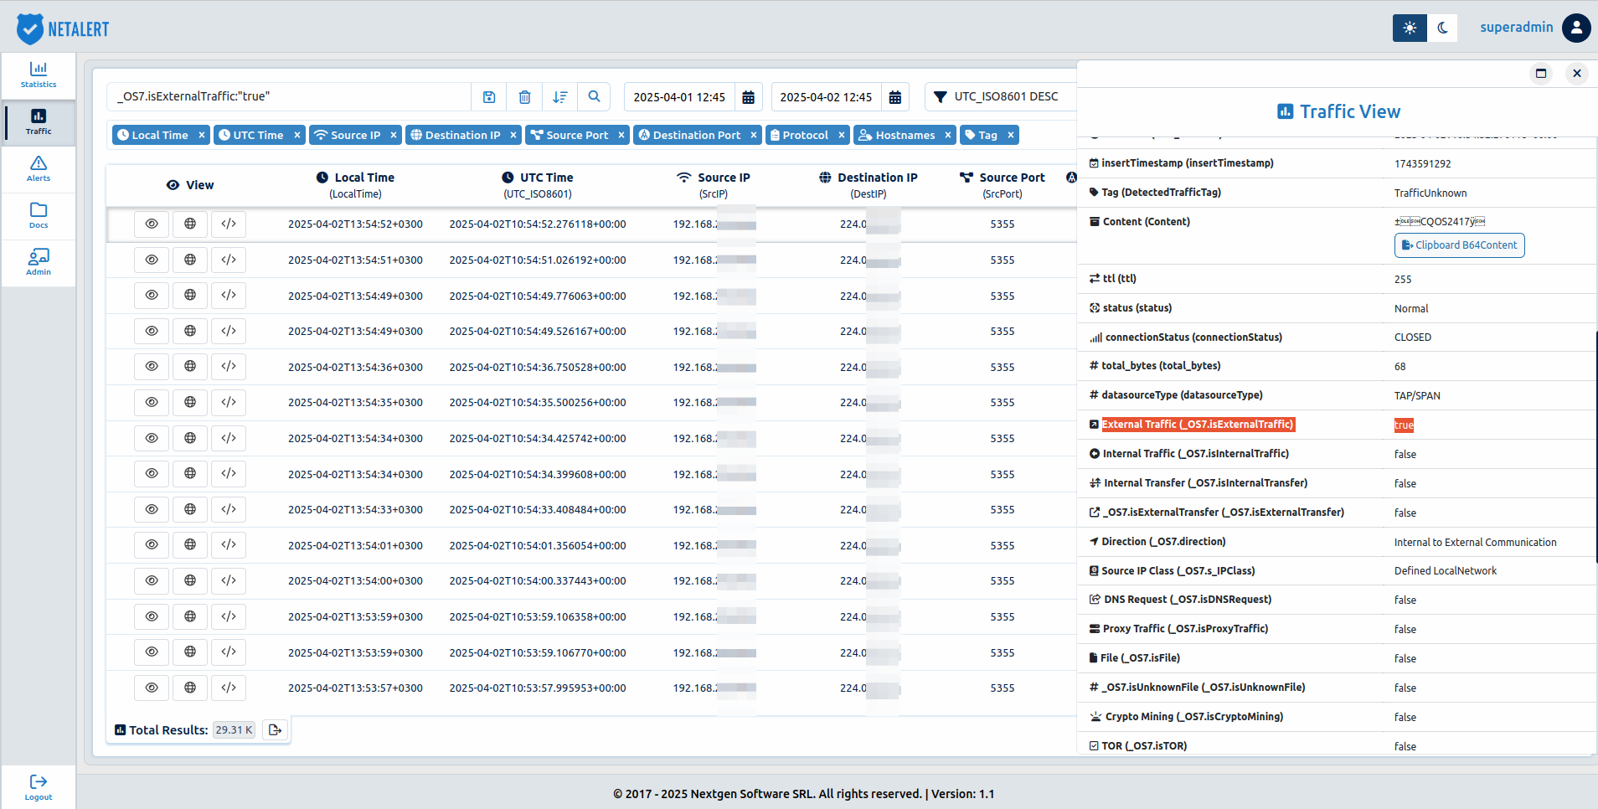Toggle eye view for 13:53:57 row

152,688
